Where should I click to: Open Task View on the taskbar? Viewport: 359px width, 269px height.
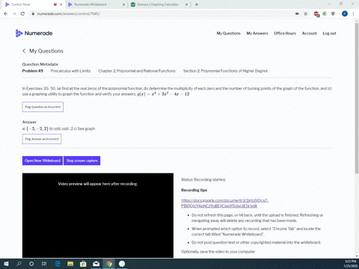[44, 264]
